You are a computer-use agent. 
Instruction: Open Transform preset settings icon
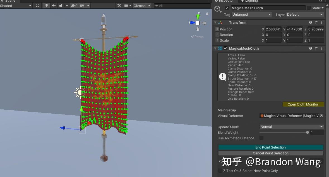[x=316, y=22]
